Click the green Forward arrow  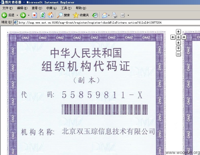(x=23, y=15)
